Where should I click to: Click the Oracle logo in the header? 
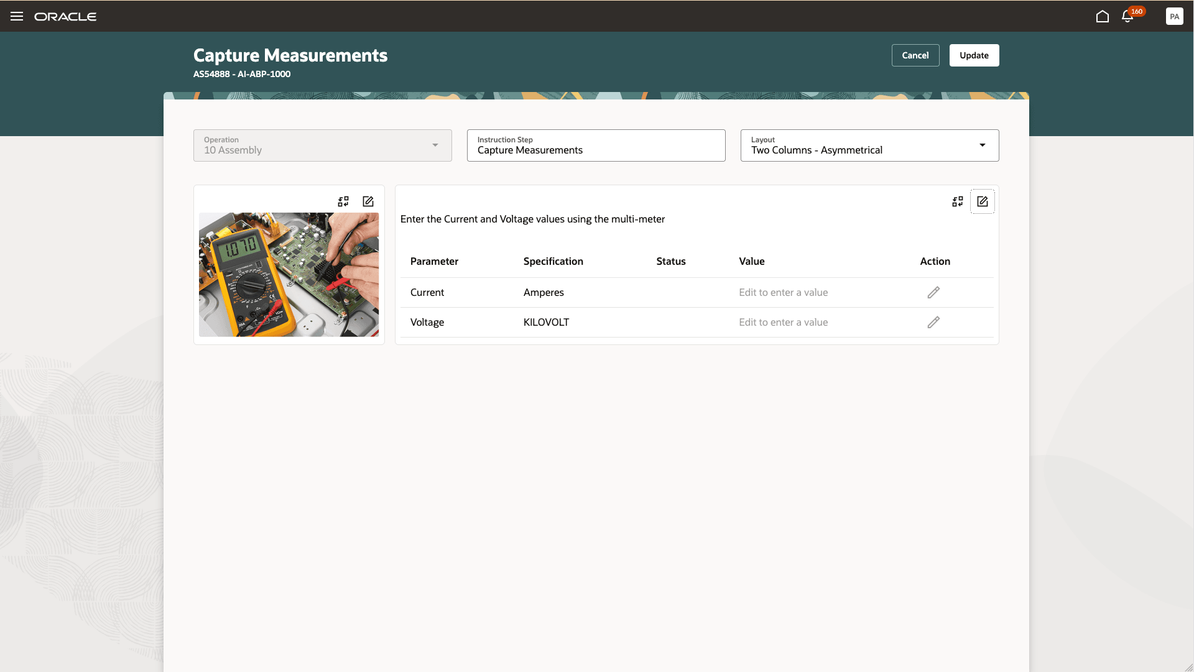[66, 17]
